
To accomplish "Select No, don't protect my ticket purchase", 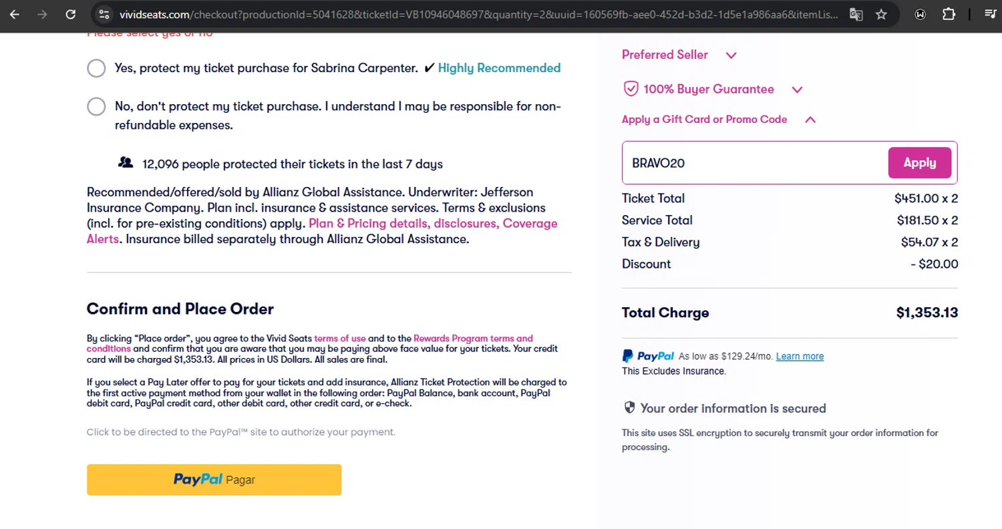I will (96, 107).
